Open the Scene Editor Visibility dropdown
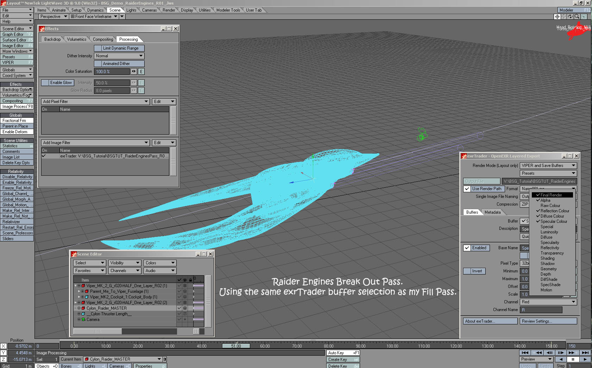 (x=125, y=263)
